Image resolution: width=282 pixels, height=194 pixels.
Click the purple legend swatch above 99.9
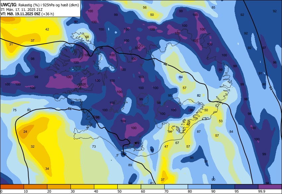pyautogui.click(x=270, y=187)
